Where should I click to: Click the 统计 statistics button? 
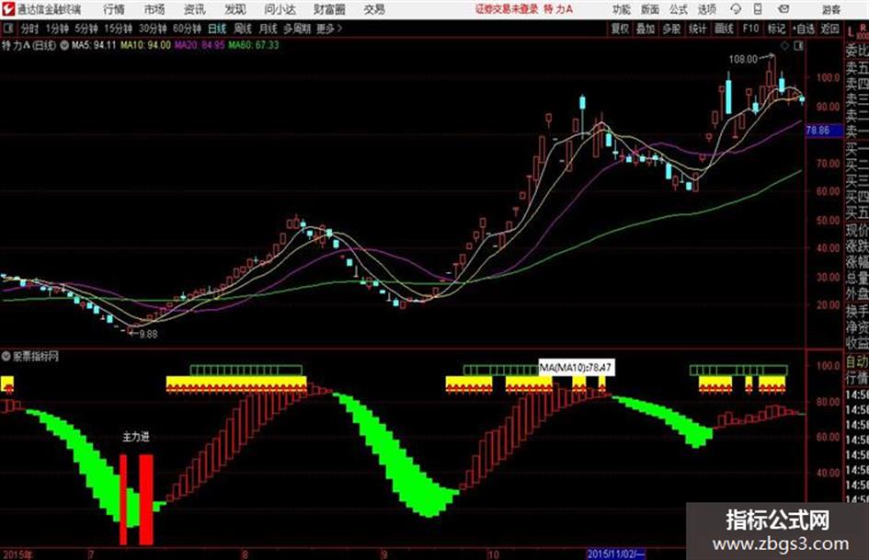pos(698,29)
